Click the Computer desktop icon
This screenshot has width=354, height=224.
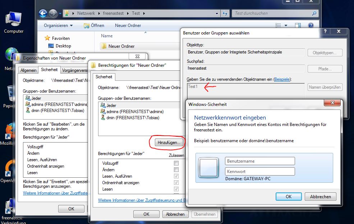(x=14, y=23)
